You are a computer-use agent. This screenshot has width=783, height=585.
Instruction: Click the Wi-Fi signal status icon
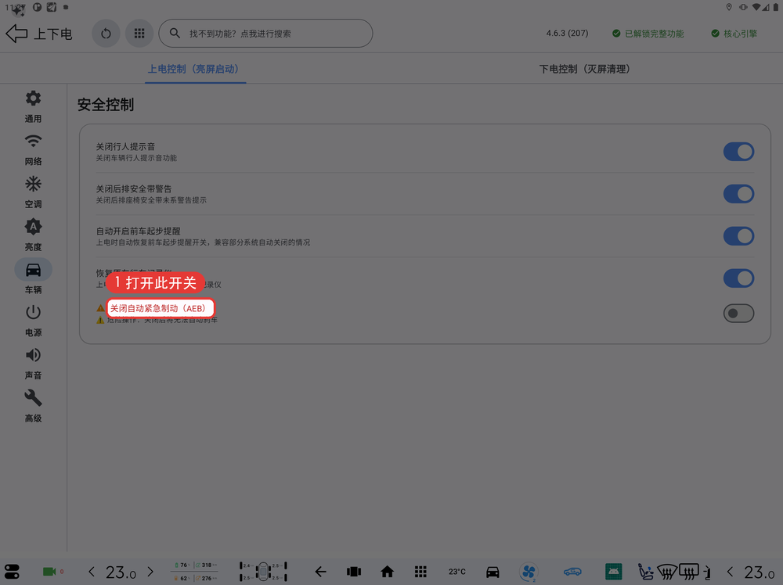coord(756,7)
